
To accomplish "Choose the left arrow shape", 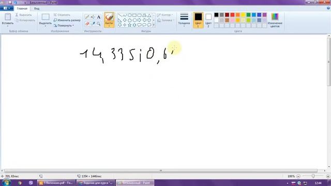I will pyautogui.click(x=144, y=20).
